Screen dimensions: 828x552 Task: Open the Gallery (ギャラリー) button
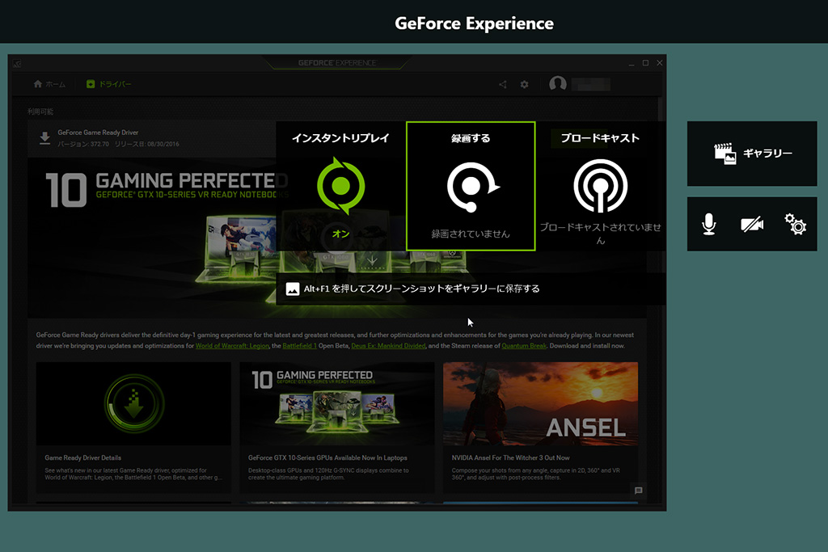point(752,154)
